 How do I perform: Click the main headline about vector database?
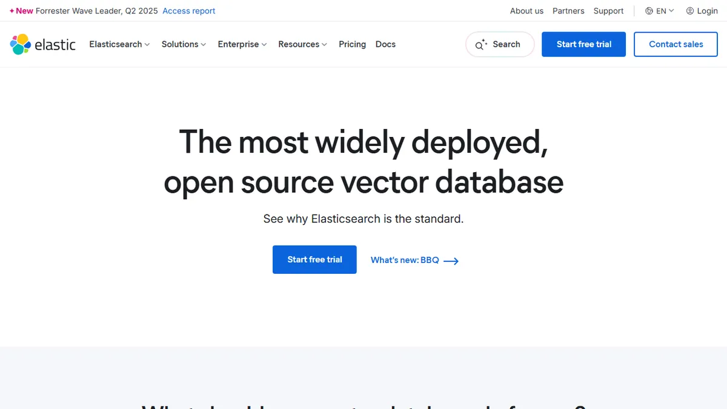363,162
